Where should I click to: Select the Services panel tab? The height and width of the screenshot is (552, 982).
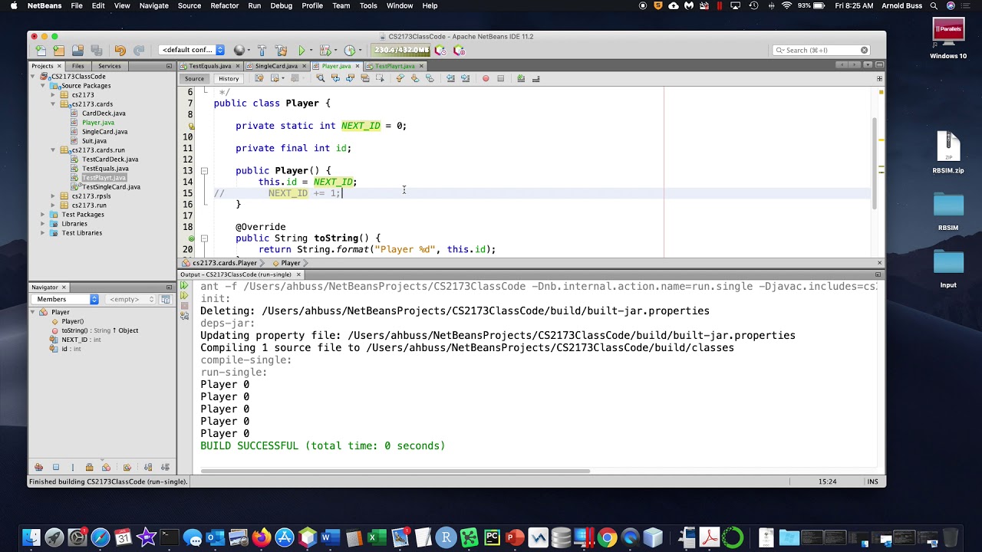coord(109,66)
